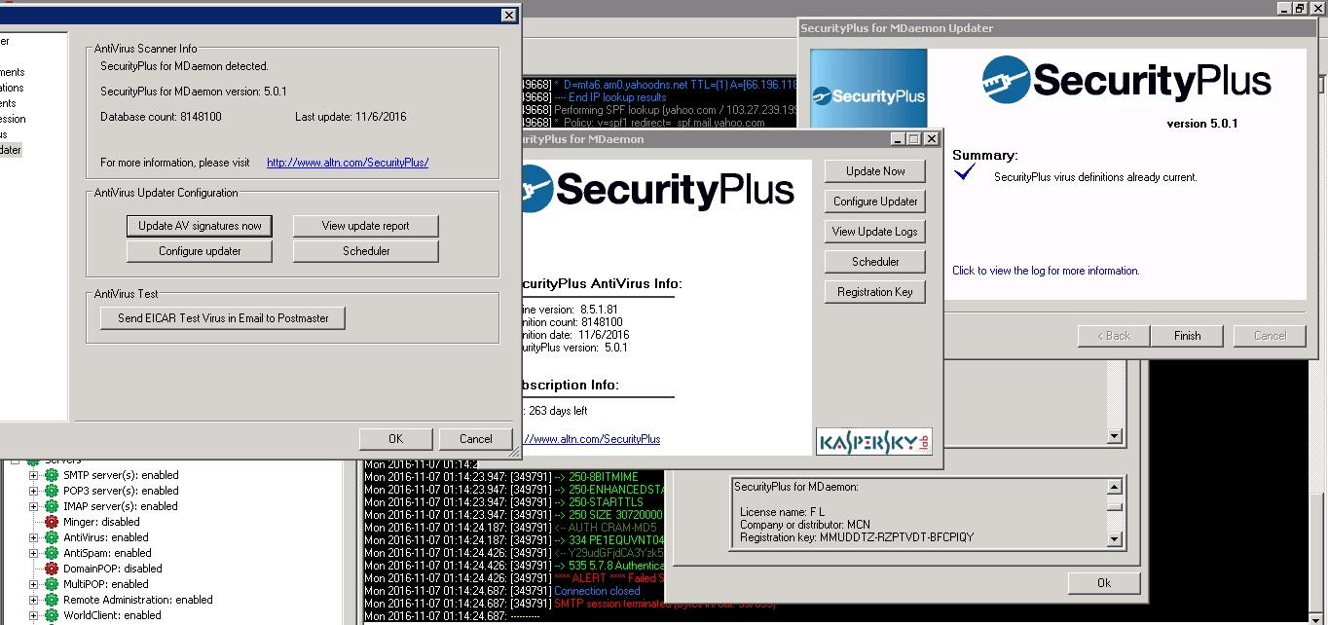The image size is (1328, 625).
Task: Send EICAR Test Virus email to Postmaster
Action: pyautogui.click(x=223, y=318)
